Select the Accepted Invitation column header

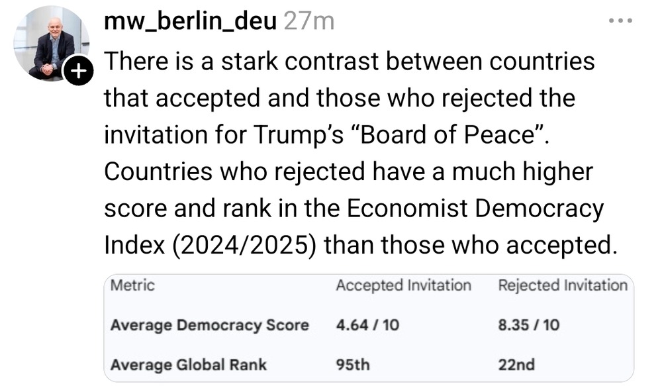coord(403,285)
